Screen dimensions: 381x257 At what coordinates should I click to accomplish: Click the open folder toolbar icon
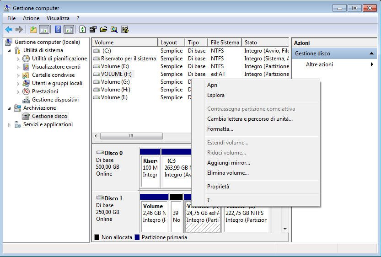coord(103,30)
